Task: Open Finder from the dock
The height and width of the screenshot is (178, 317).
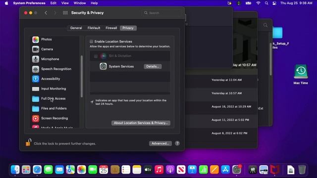Action: 15,170
